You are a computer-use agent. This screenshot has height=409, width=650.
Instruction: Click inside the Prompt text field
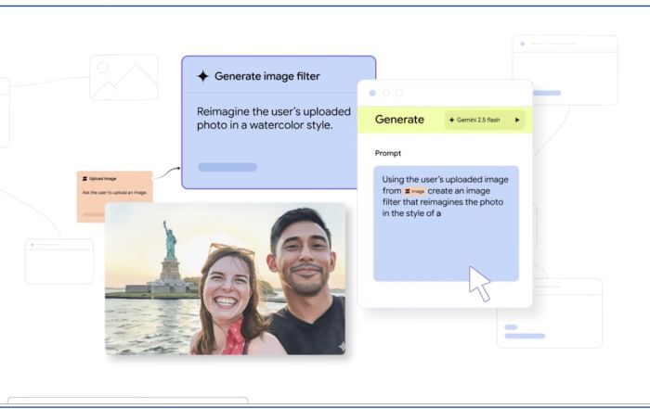point(446,246)
